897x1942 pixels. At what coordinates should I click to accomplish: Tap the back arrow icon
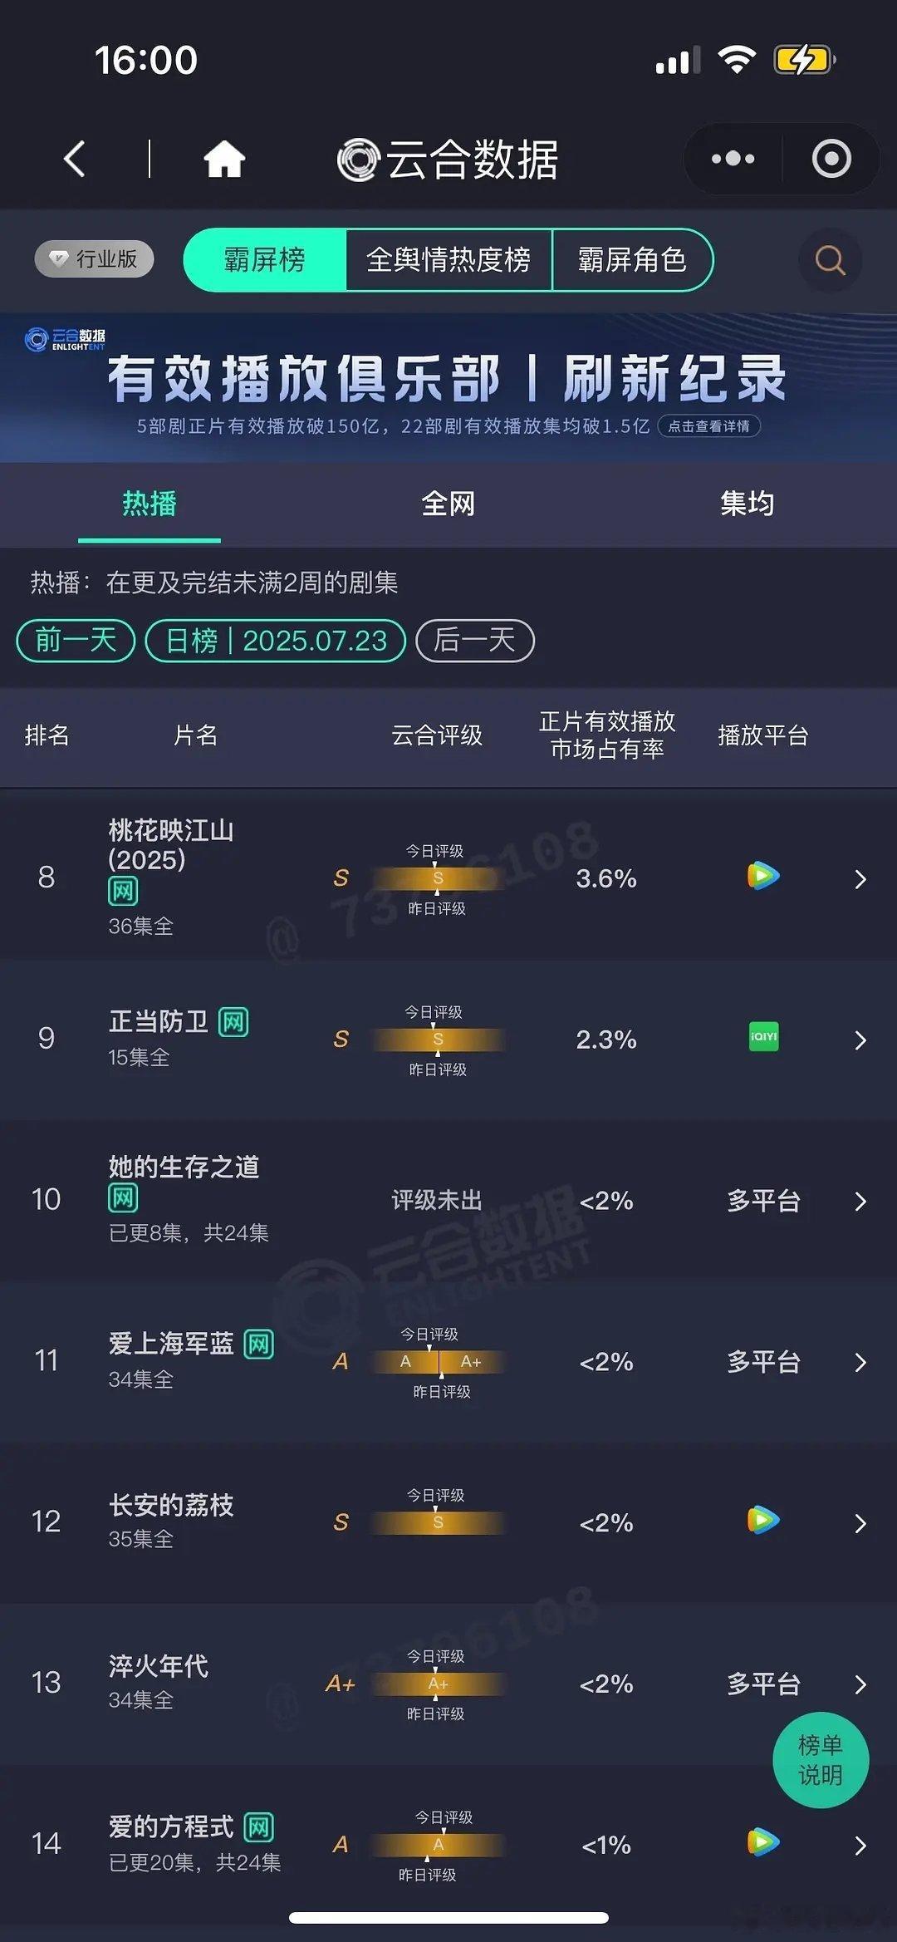[75, 159]
